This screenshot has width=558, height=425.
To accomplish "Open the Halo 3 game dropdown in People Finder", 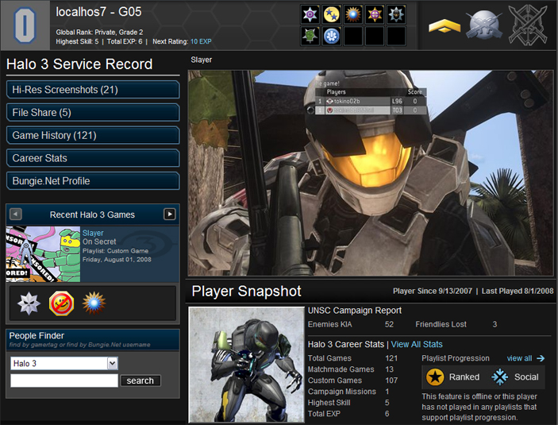I will point(112,363).
